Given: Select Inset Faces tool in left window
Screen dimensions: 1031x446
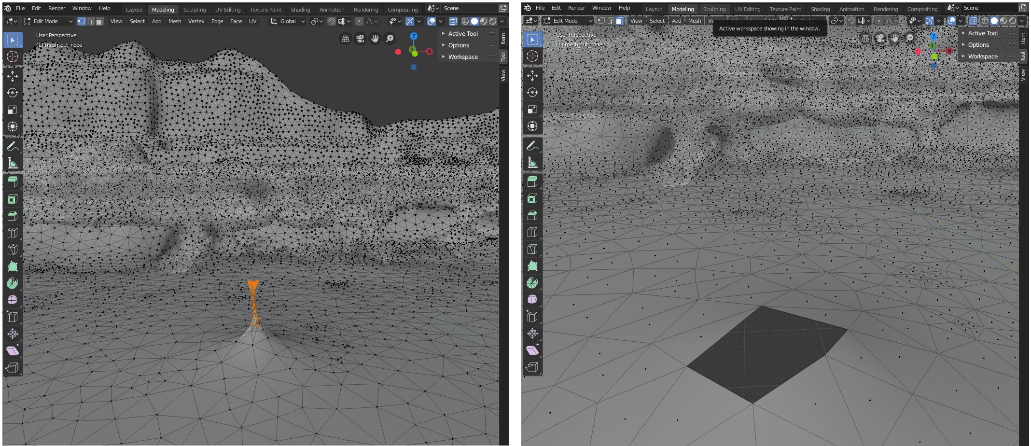Looking at the screenshot, I should click(x=13, y=199).
